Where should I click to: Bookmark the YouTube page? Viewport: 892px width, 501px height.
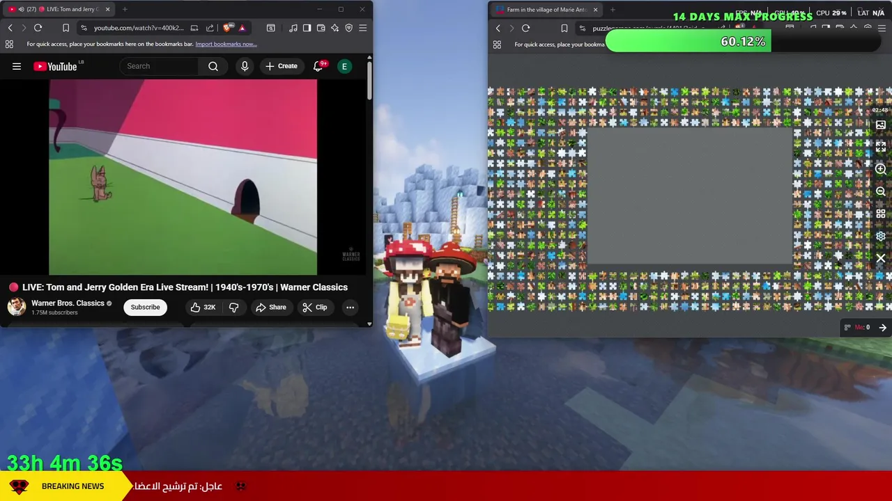[x=66, y=28]
